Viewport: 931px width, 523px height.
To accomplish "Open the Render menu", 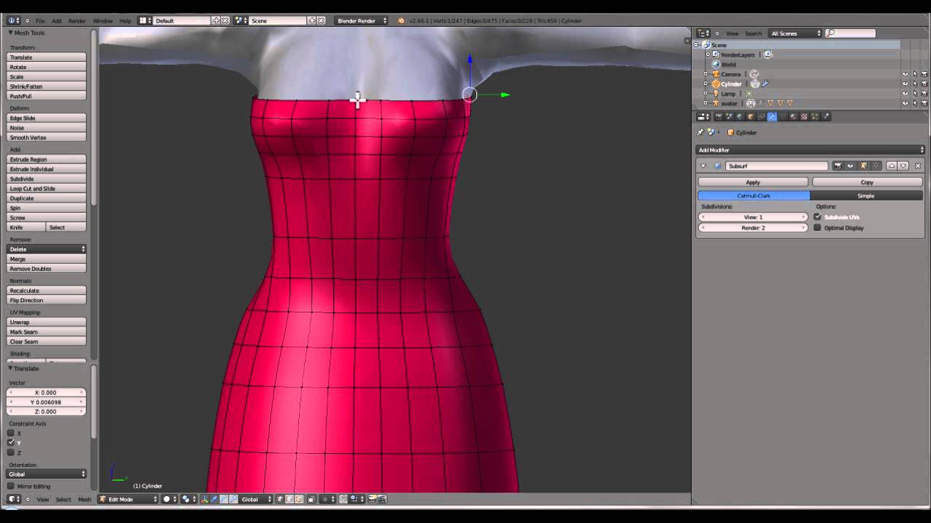I will [77, 20].
